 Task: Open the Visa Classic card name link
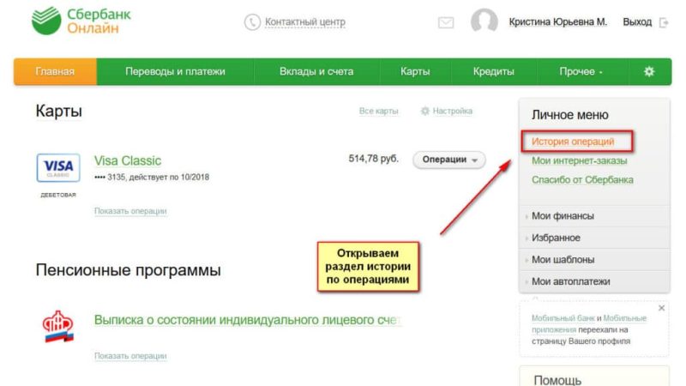point(128,160)
